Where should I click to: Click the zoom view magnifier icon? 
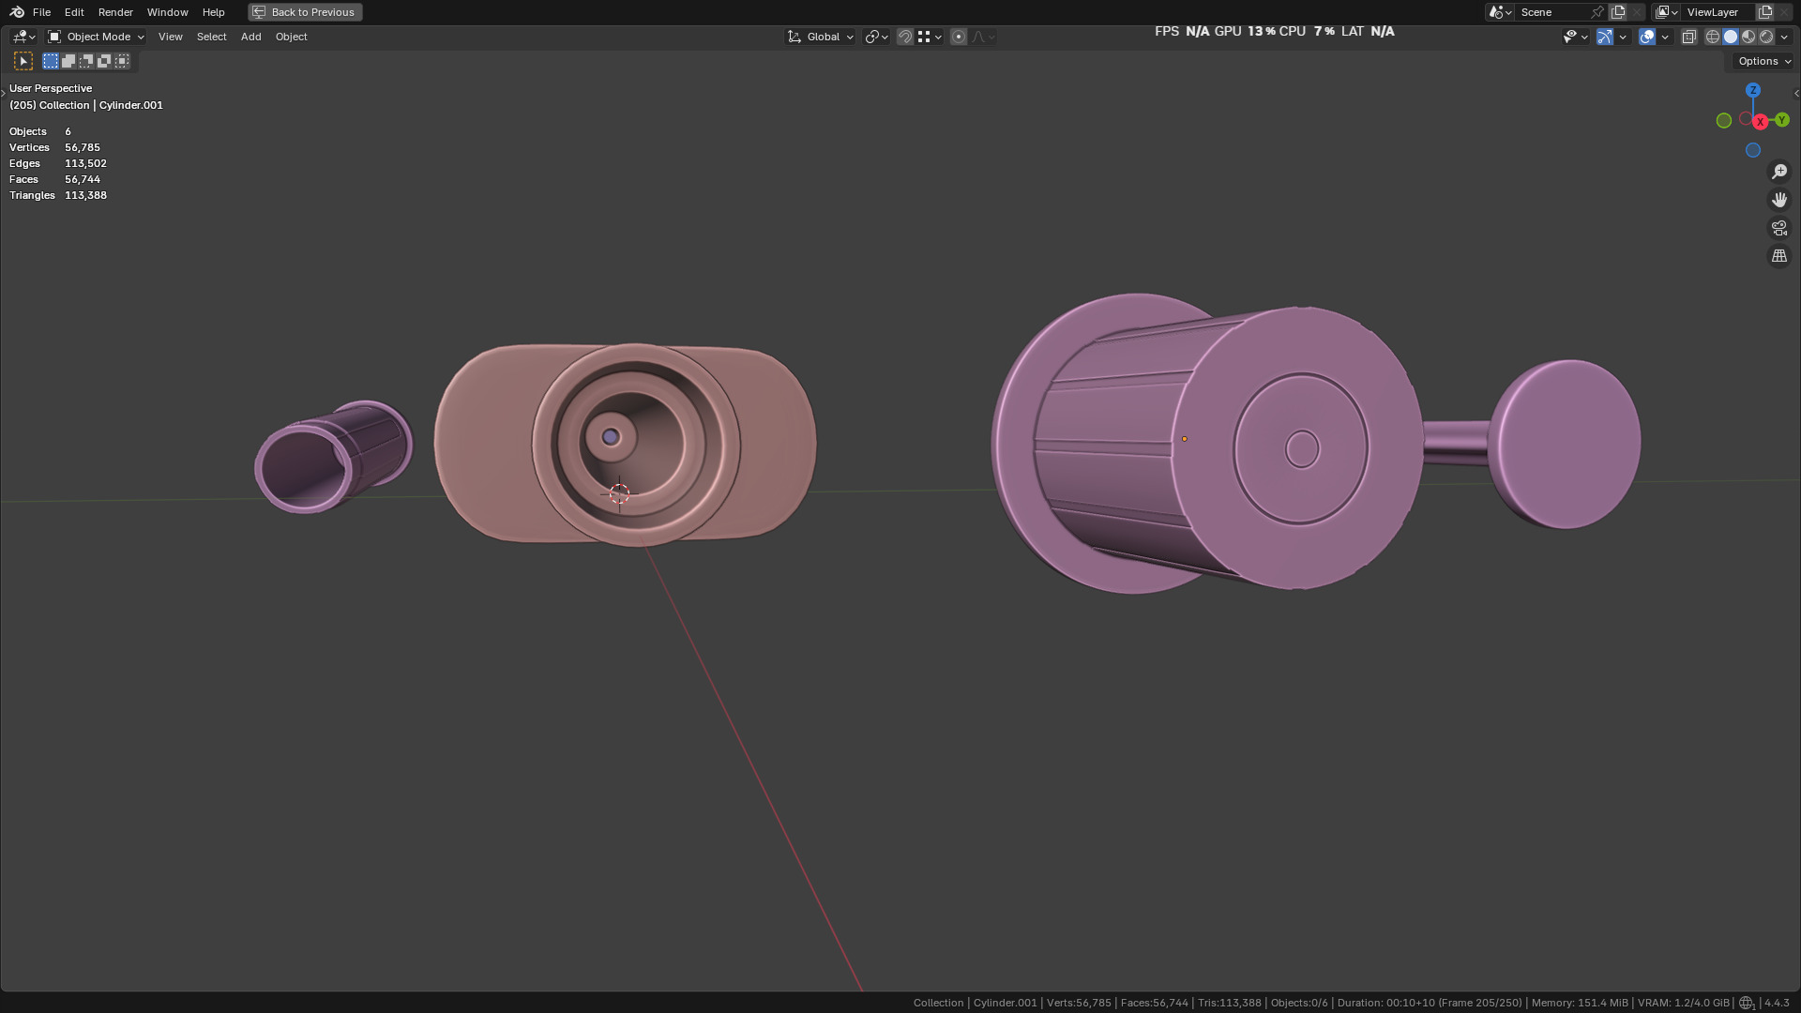click(x=1779, y=172)
